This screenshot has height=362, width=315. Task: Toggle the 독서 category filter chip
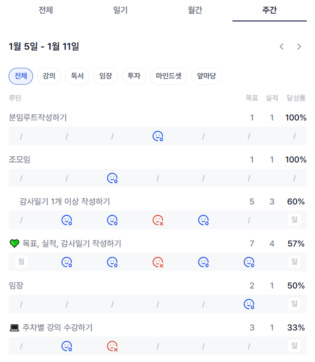click(77, 76)
